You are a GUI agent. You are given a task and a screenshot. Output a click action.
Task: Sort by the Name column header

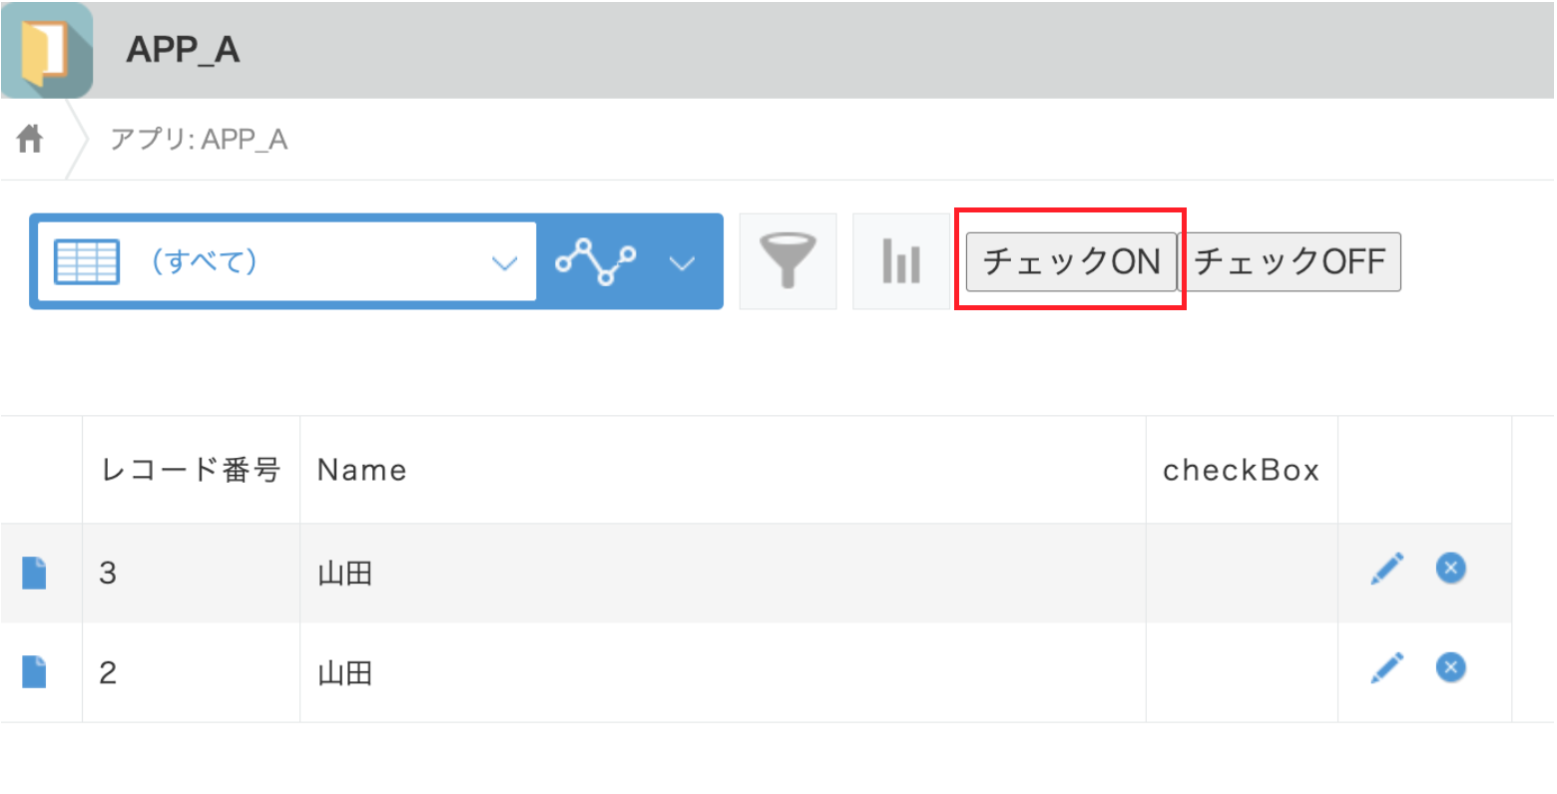[361, 469]
